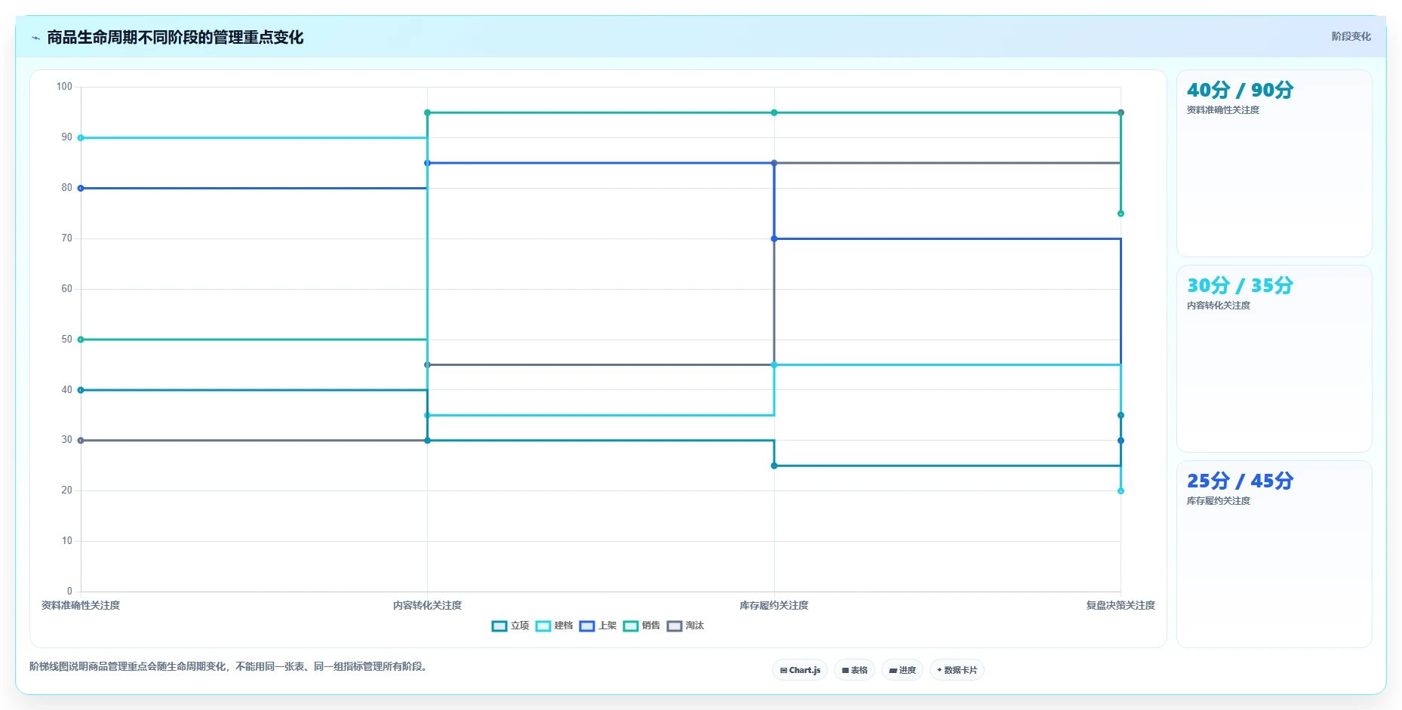
Task: Click the 30 data point on 内容转化关注度
Action: (x=427, y=441)
